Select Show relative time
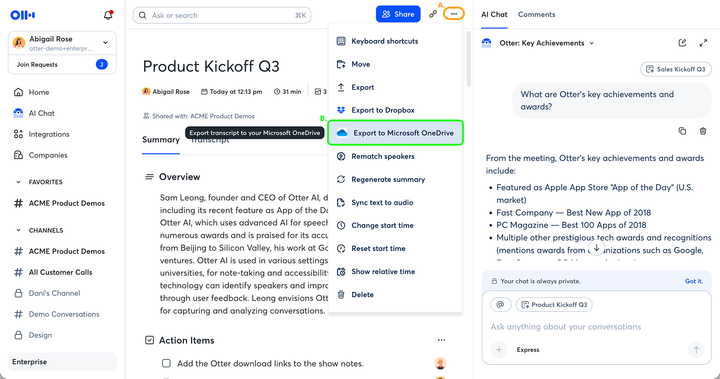Screen dimensions: 720x379 tap(395, 271)
